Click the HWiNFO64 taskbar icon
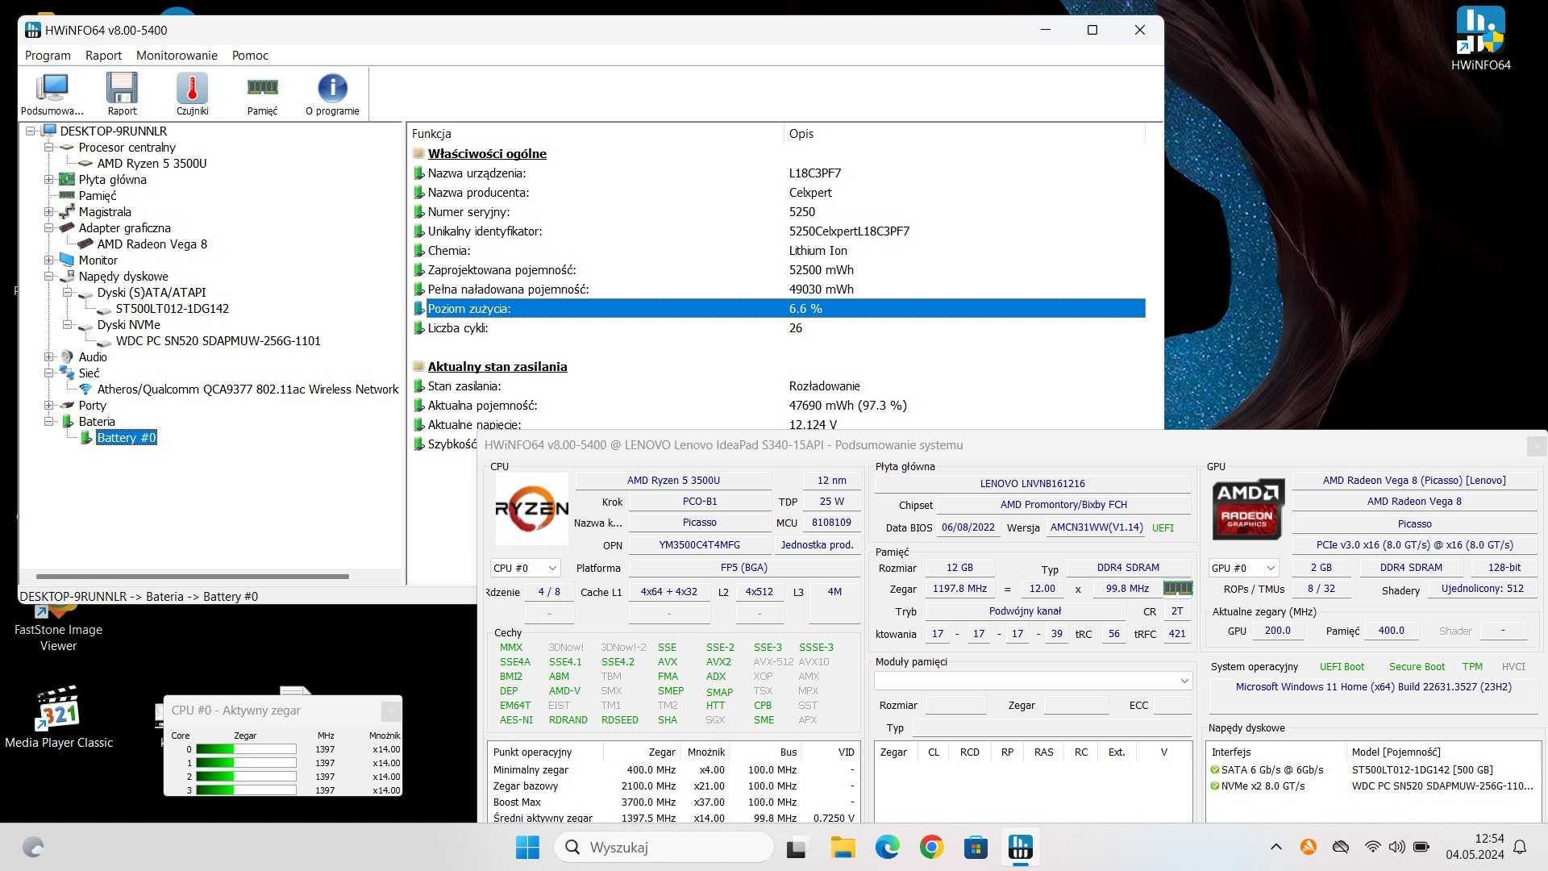The image size is (1548, 871). pyautogui.click(x=1020, y=847)
